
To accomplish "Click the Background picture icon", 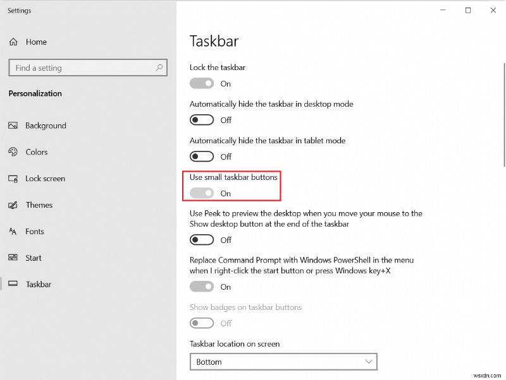I will [13, 126].
